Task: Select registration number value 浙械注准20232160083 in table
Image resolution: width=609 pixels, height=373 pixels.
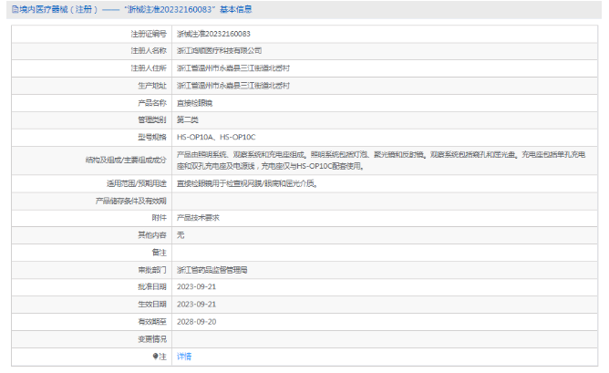Action: tap(213, 33)
